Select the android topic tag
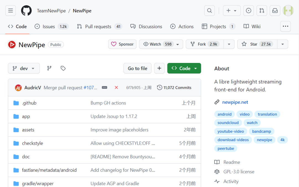 tap(225, 114)
